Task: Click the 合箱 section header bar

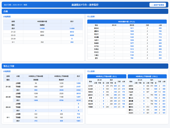Action: 85,11
